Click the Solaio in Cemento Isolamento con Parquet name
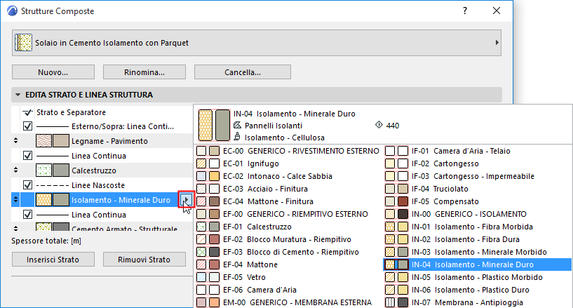573x308 pixels. tap(112, 43)
